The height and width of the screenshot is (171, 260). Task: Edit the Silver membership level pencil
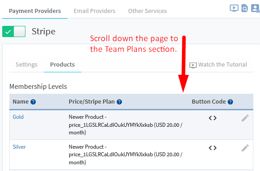[245, 148]
